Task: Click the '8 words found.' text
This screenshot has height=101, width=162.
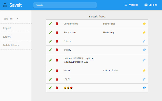Action: click(97, 16)
